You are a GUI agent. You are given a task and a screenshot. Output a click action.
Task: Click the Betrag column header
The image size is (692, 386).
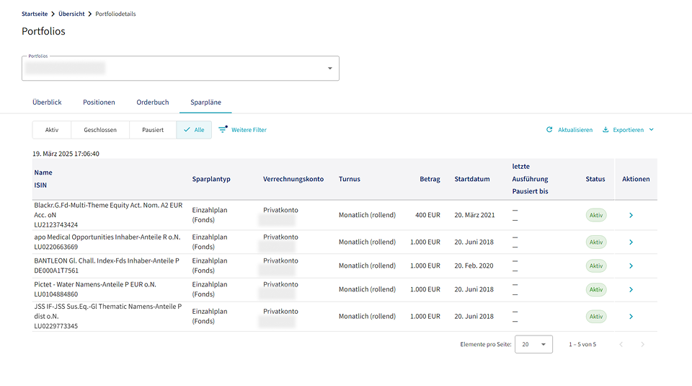point(430,179)
